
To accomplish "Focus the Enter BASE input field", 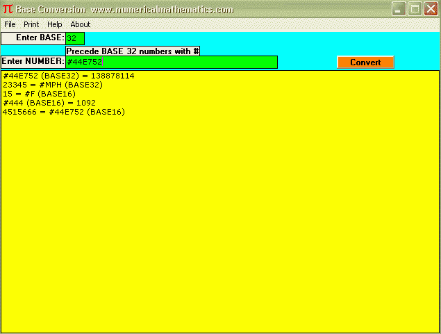I will click(x=75, y=38).
